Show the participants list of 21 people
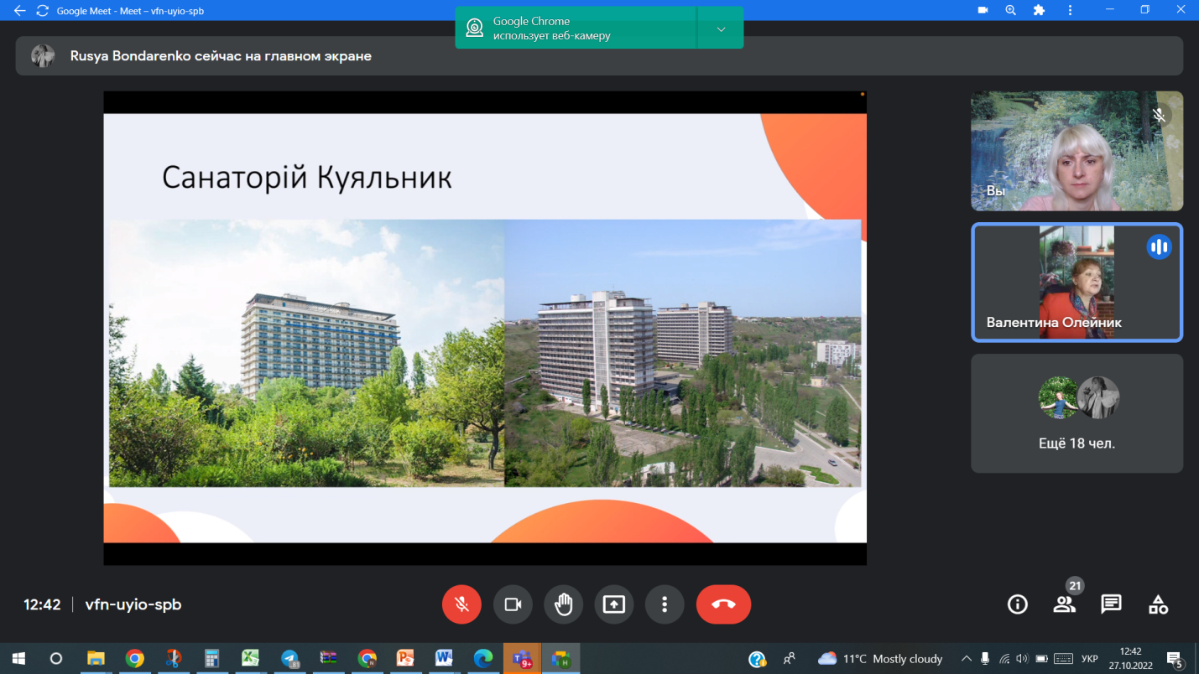The width and height of the screenshot is (1199, 674). [x=1064, y=604]
